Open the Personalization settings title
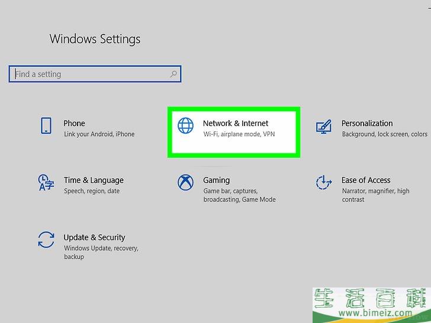This screenshot has height=323, width=431. click(x=367, y=123)
